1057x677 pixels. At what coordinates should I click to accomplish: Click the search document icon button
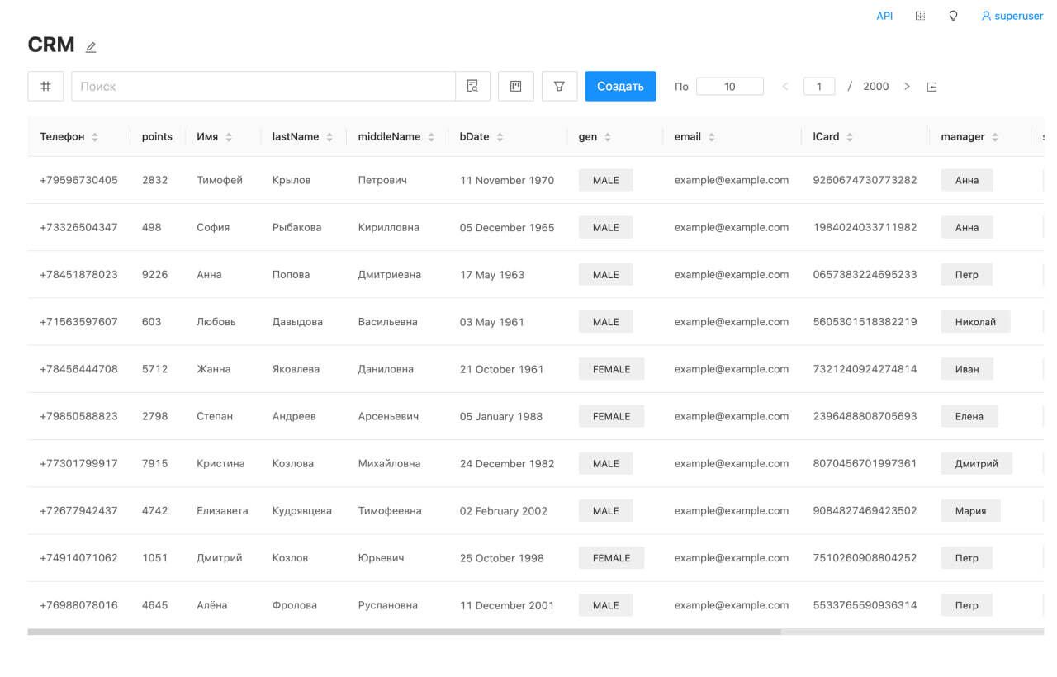click(x=472, y=86)
